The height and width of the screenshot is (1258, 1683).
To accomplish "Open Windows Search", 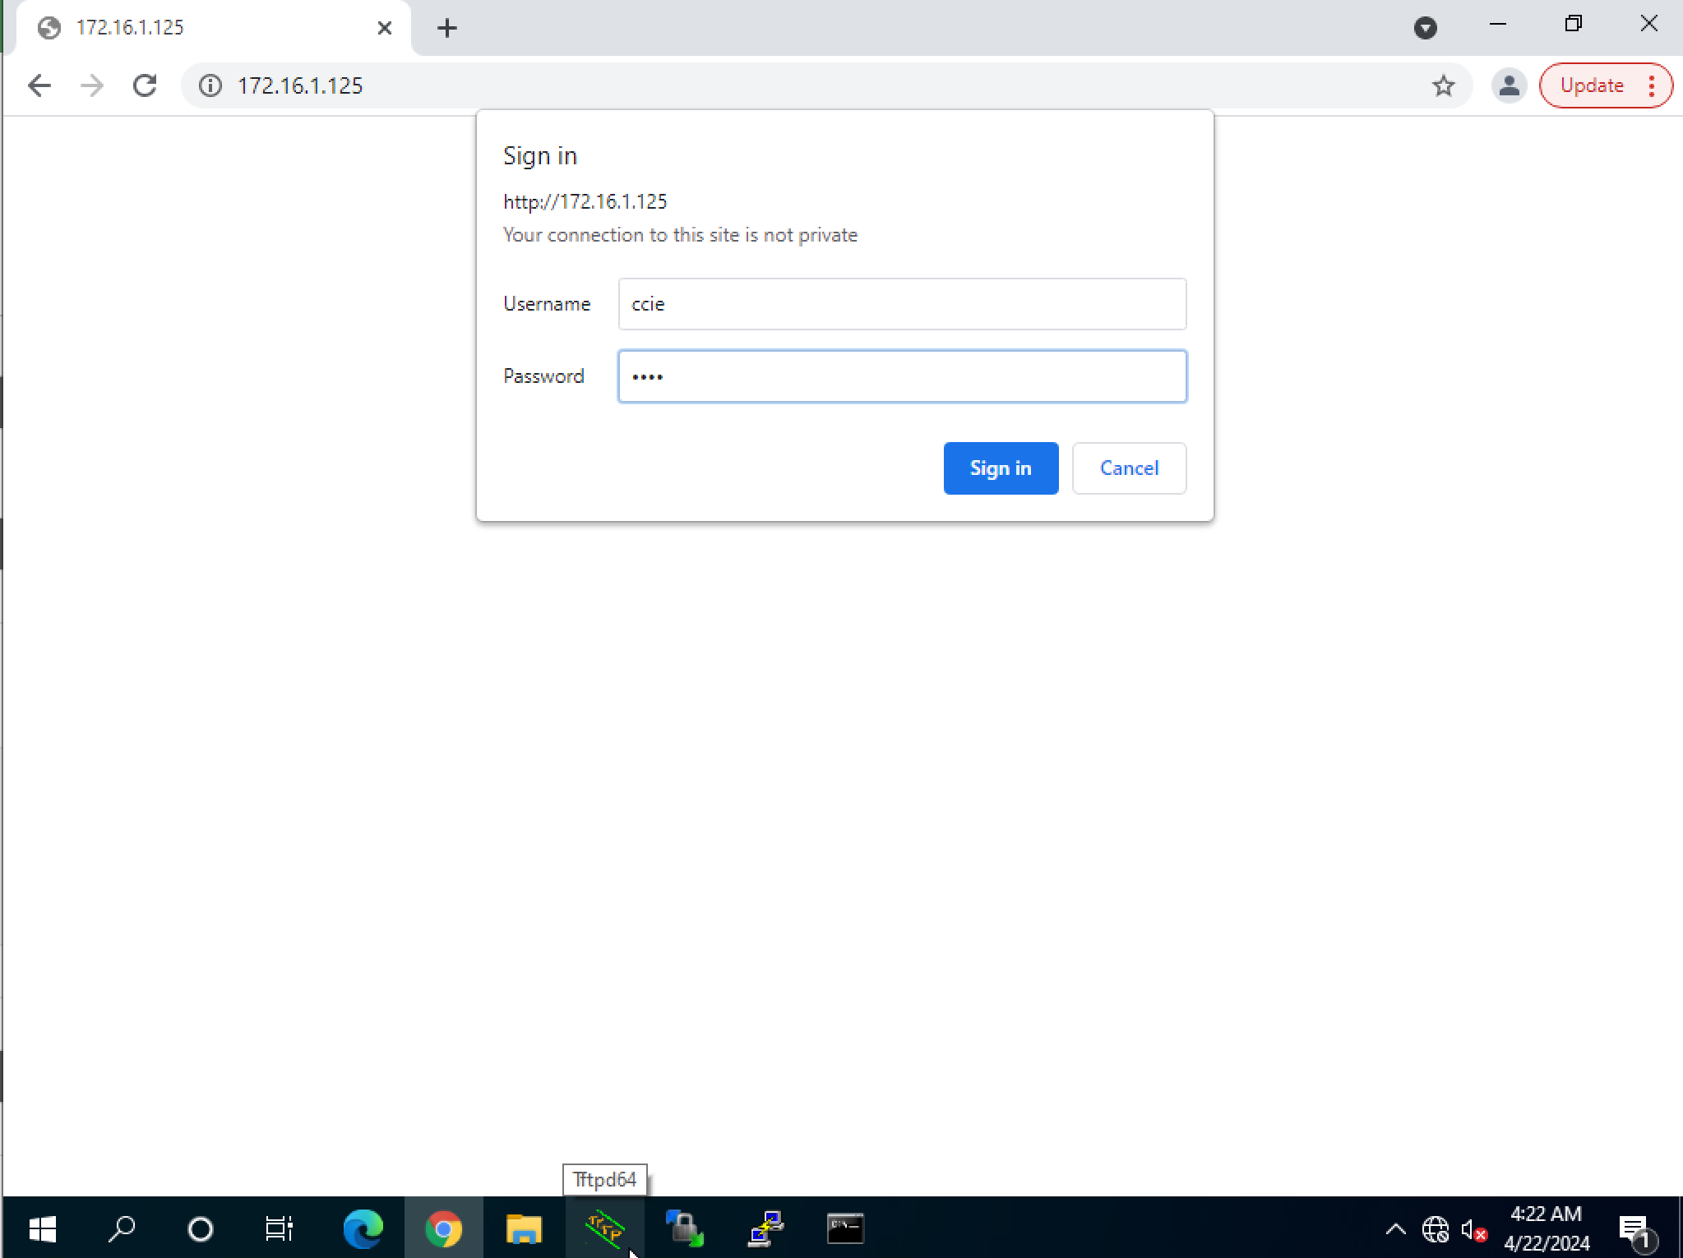I will (120, 1228).
